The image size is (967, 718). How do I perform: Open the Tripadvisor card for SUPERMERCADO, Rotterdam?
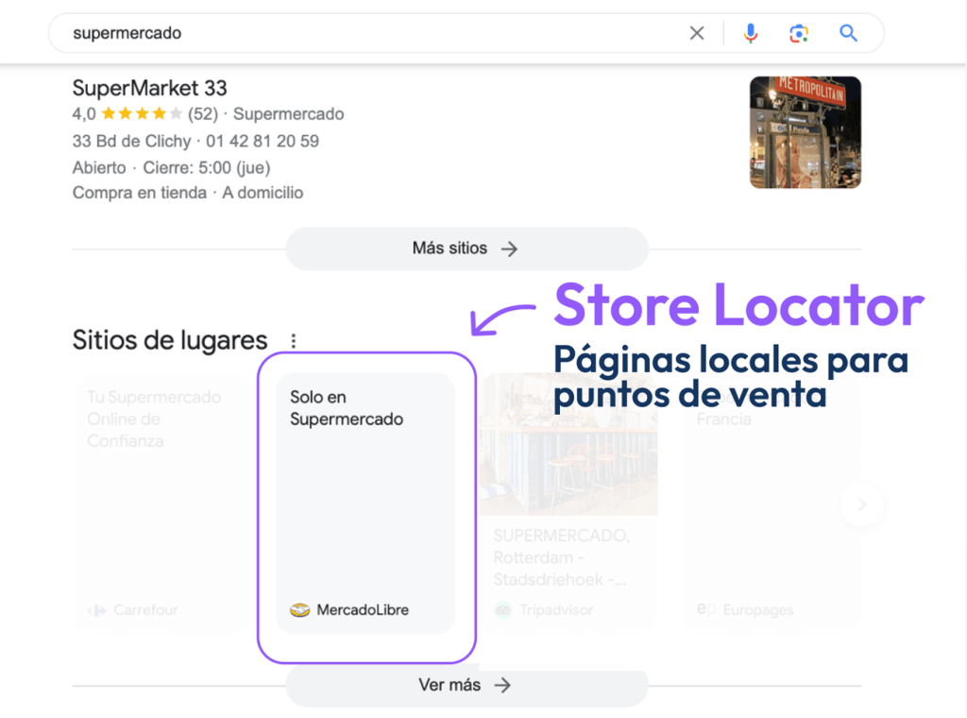[568, 503]
